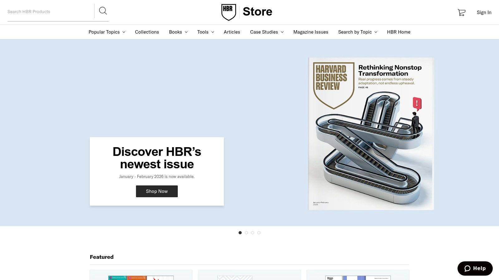Go to the Collections menu item

click(147, 32)
